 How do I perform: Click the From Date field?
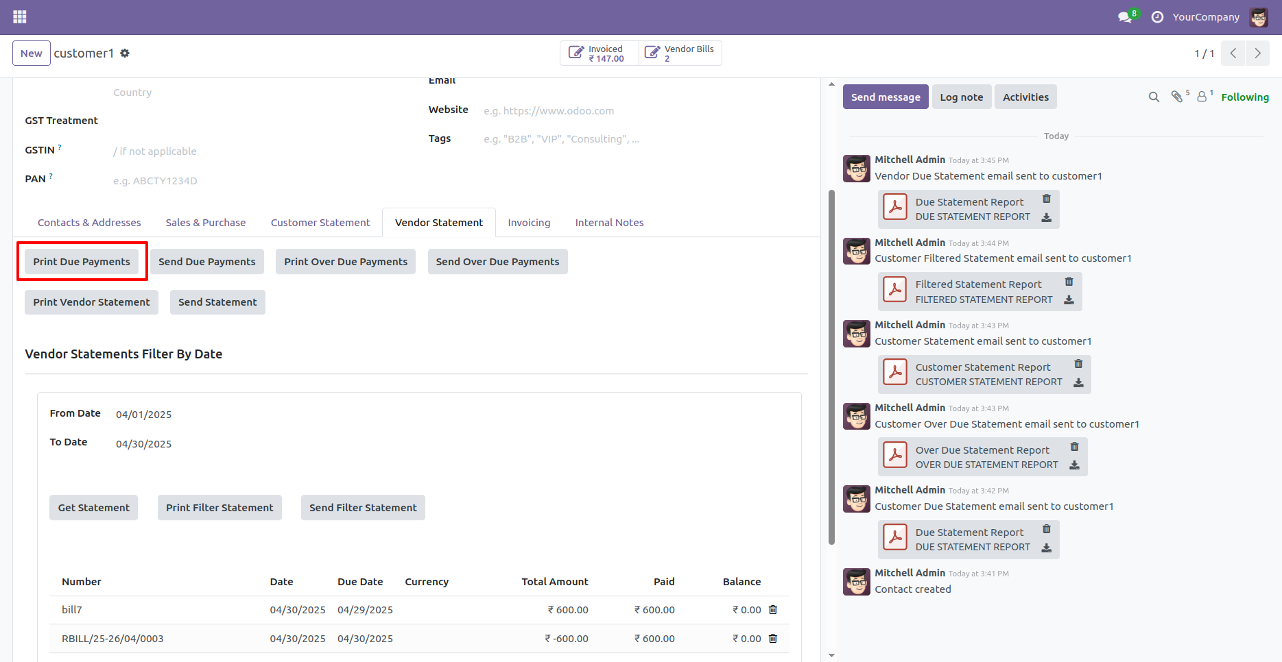pyautogui.click(x=143, y=414)
